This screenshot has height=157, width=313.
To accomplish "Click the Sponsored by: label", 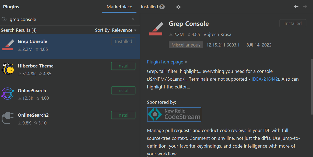I will [x=161, y=102].
